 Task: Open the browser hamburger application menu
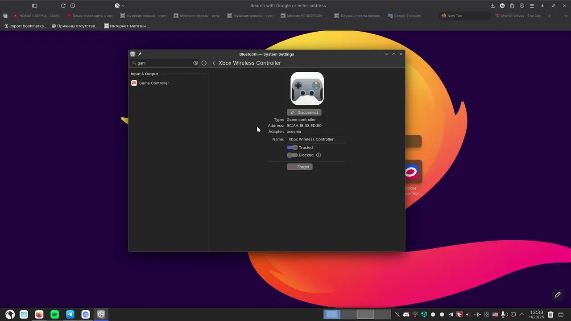tap(532, 6)
